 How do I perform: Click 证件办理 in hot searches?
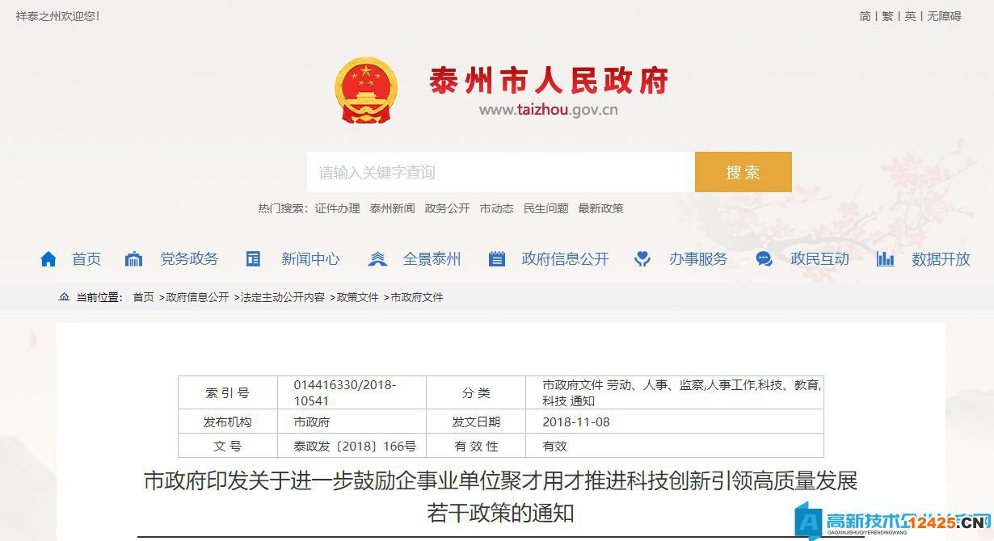pyautogui.click(x=339, y=208)
